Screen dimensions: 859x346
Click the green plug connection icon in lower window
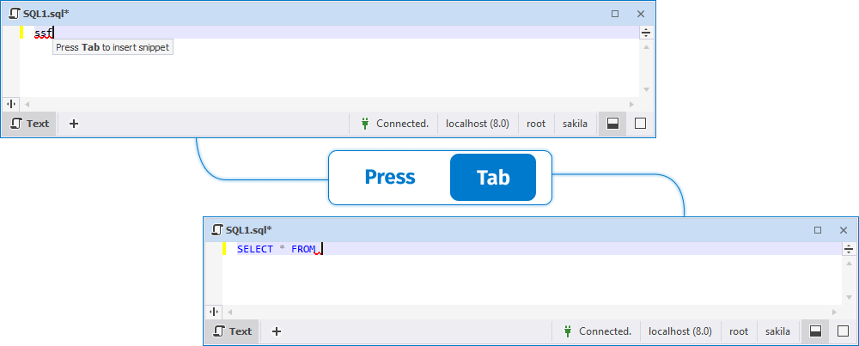click(568, 331)
